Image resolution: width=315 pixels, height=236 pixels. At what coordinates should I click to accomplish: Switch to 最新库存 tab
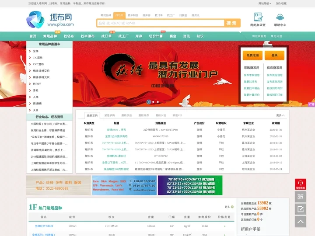coord(143,115)
